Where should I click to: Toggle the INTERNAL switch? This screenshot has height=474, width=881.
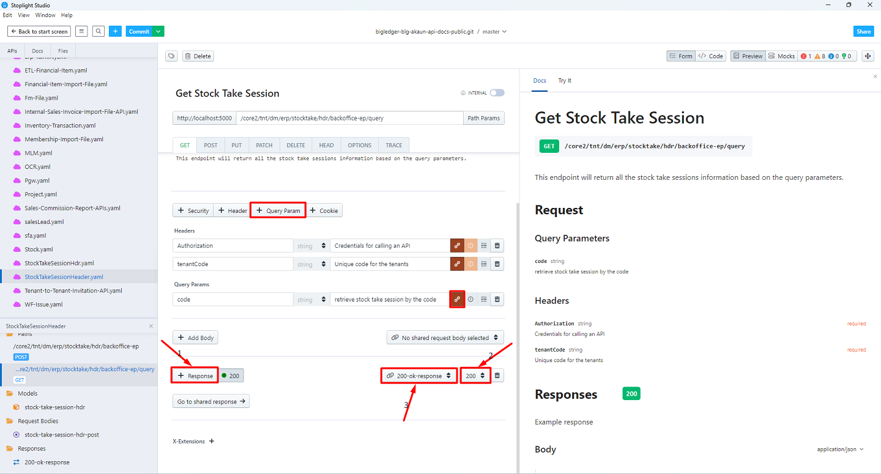pyautogui.click(x=497, y=93)
